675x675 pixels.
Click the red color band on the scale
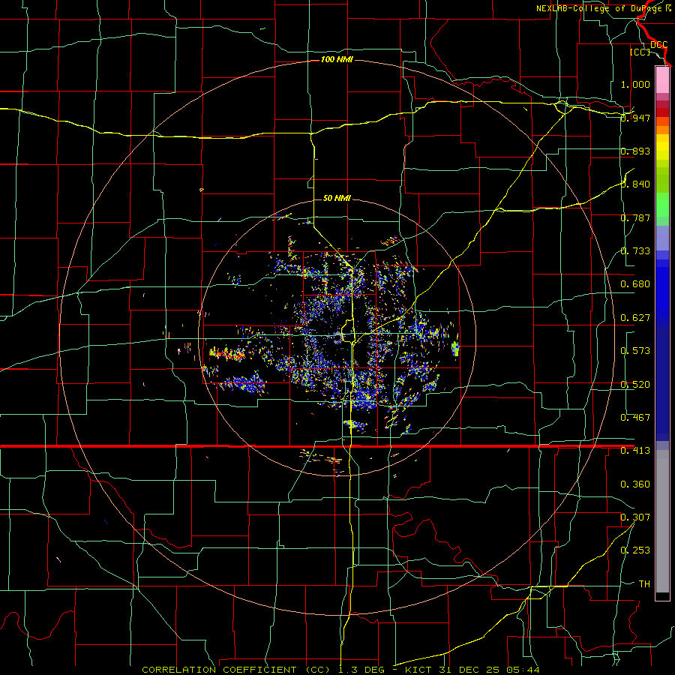tap(662, 112)
